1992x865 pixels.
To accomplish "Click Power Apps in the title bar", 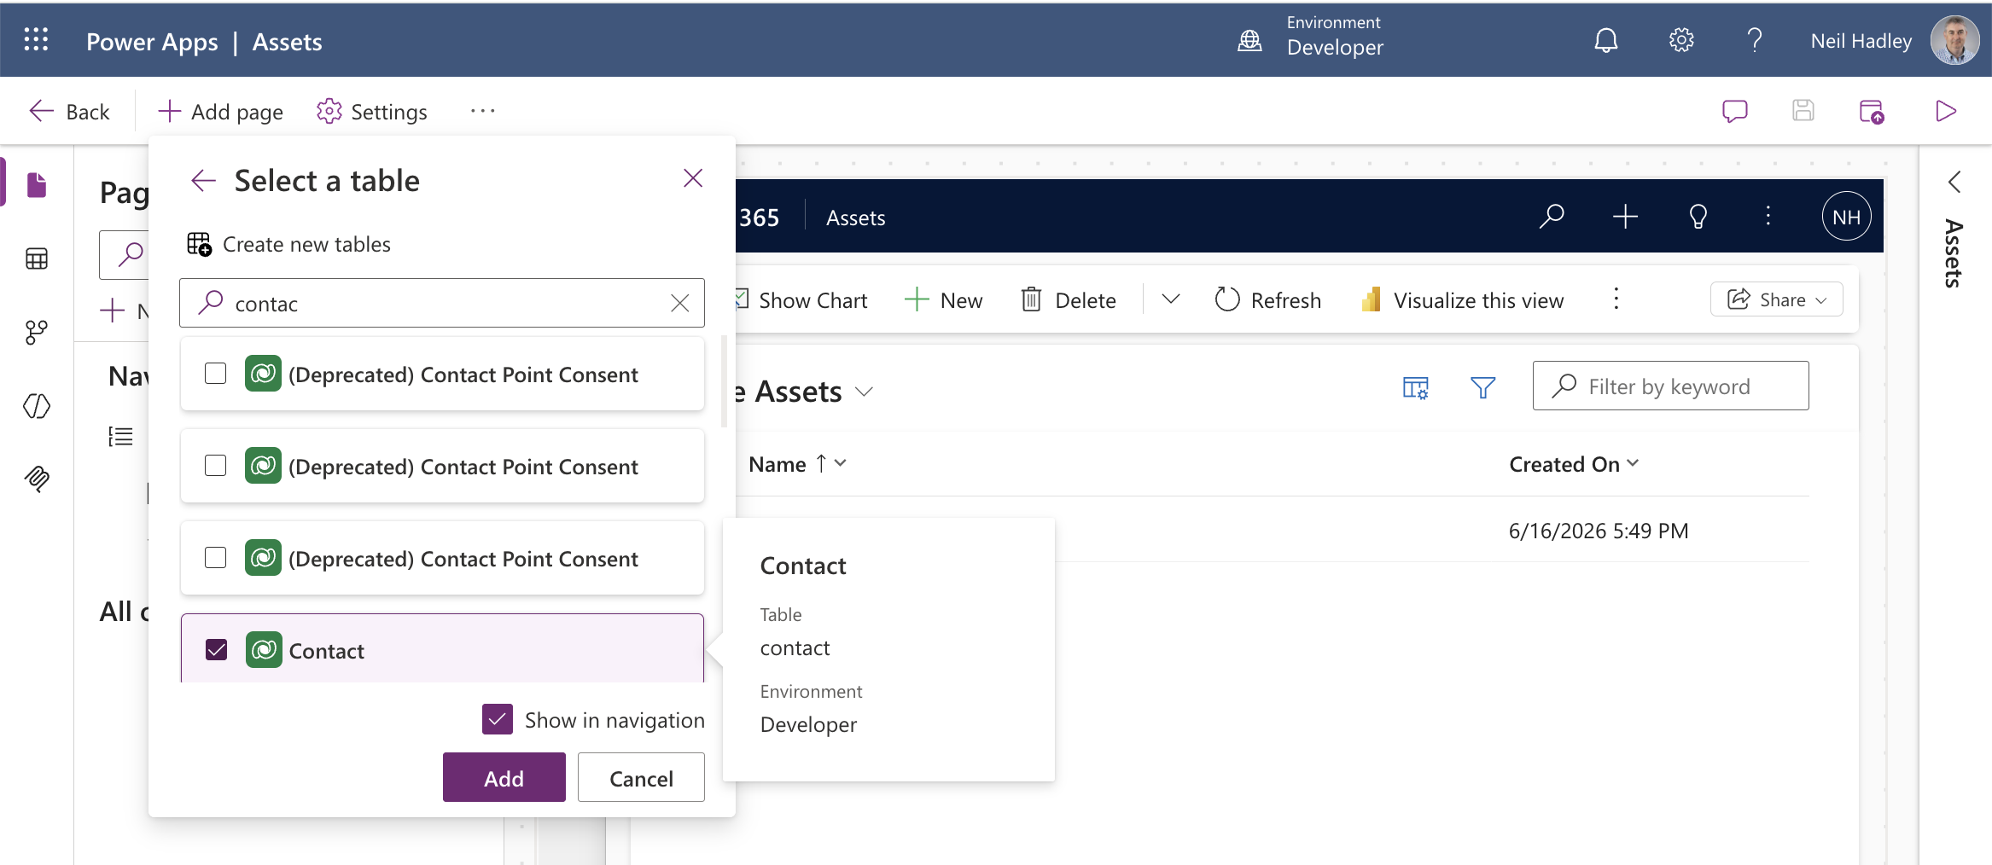I will [152, 41].
